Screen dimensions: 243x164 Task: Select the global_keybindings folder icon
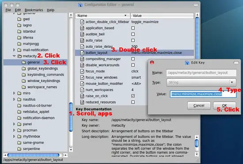[x=24, y=69]
